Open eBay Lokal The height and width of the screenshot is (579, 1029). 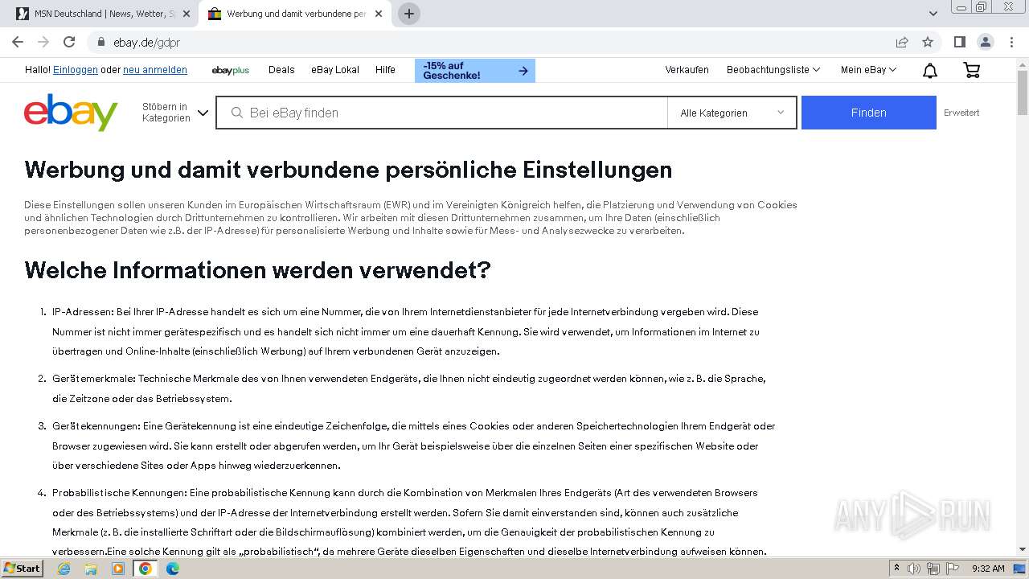[x=335, y=70]
